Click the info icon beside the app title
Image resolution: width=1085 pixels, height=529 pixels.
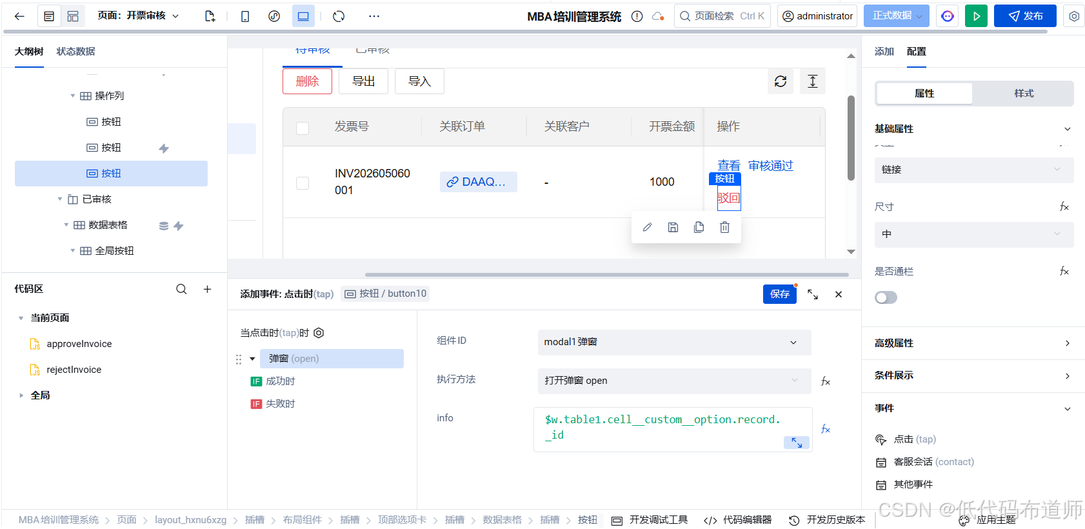(x=637, y=16)
